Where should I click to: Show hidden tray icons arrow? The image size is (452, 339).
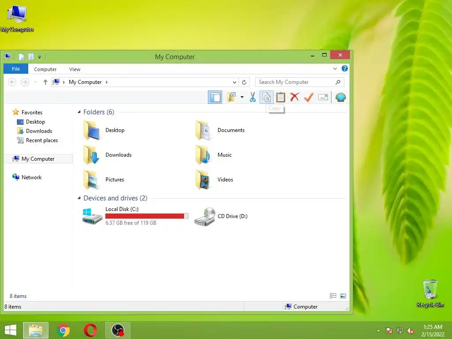coord(378,331)
